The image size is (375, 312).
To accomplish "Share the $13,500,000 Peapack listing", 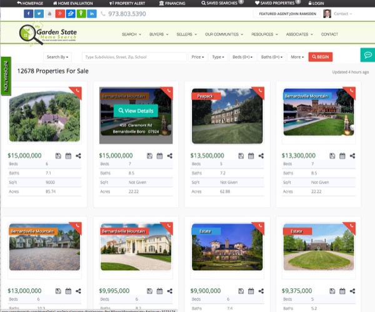I will 261,155.
